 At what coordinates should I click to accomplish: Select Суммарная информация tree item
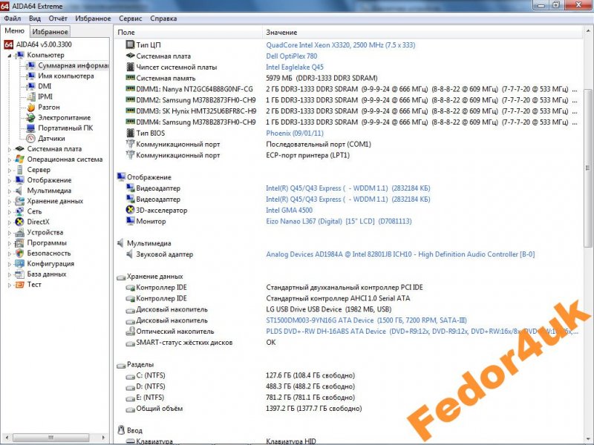pos(74,65)
